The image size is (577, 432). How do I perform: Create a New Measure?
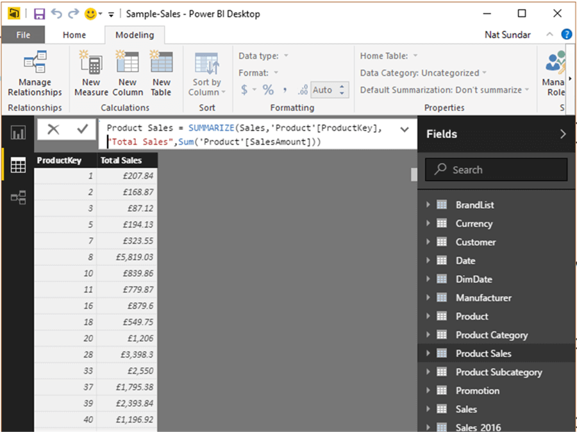(91, 74)
